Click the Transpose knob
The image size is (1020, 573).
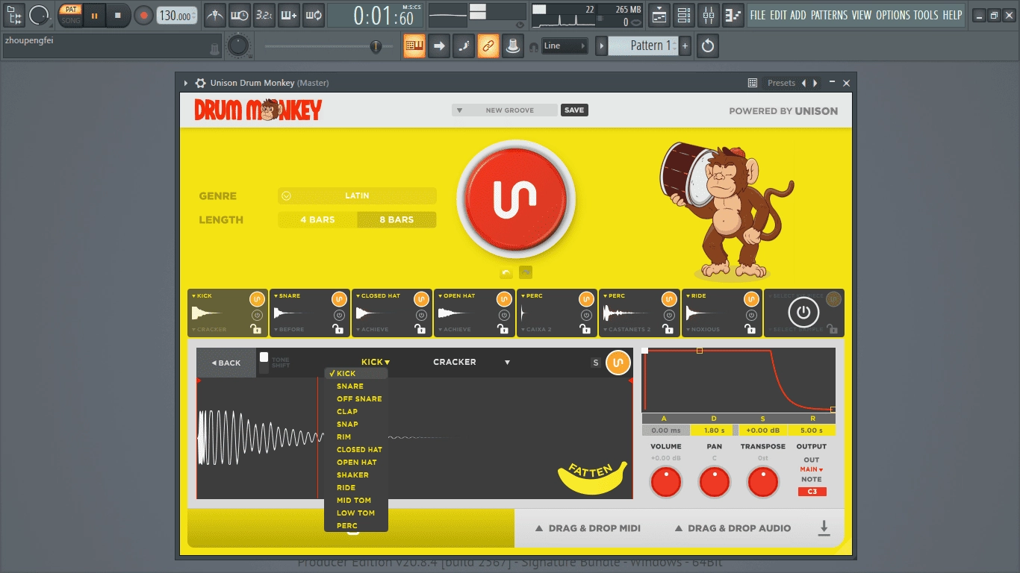pyautogui.click(x=762, y=483)
